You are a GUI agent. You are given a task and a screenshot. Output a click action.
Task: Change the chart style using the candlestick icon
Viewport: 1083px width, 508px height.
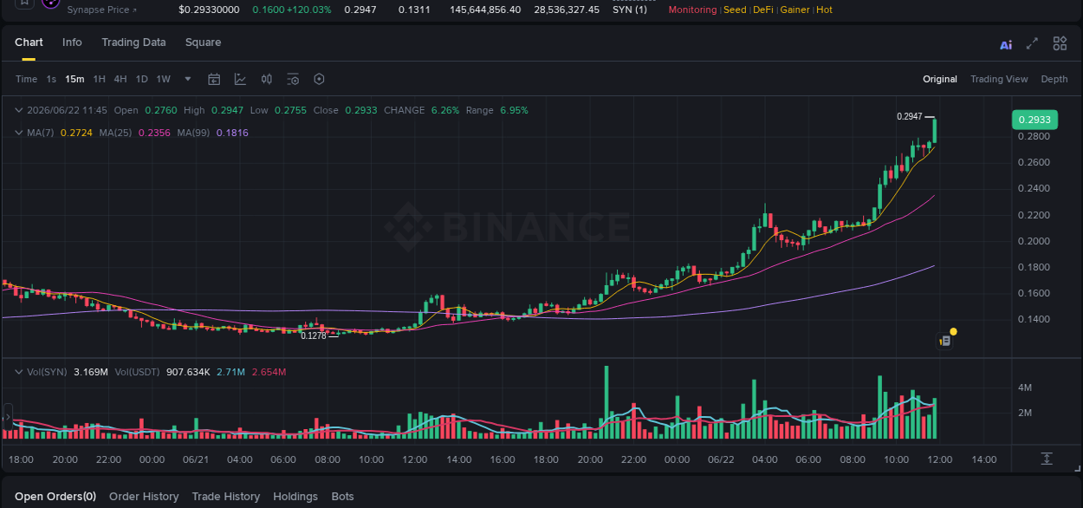click(x=267, y=79)
